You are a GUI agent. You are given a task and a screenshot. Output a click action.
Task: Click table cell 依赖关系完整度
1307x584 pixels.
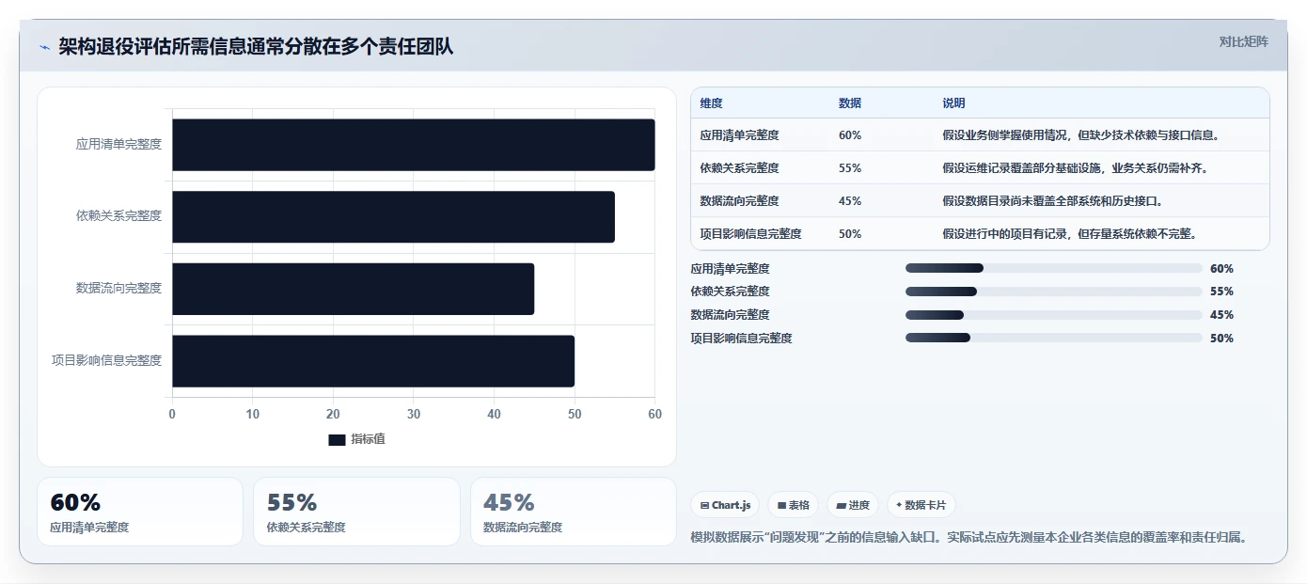[739, 168]
